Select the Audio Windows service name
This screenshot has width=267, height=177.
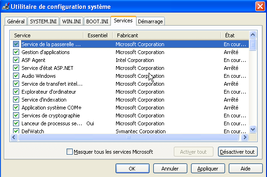pos(39,76)
